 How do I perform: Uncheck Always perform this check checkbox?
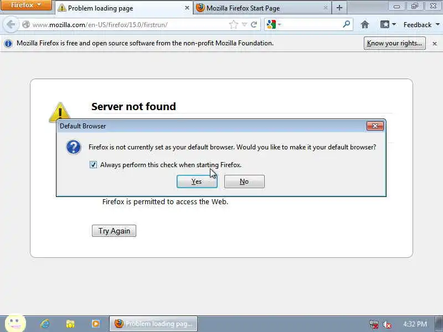pyautogui.click(x=93, y=164)
